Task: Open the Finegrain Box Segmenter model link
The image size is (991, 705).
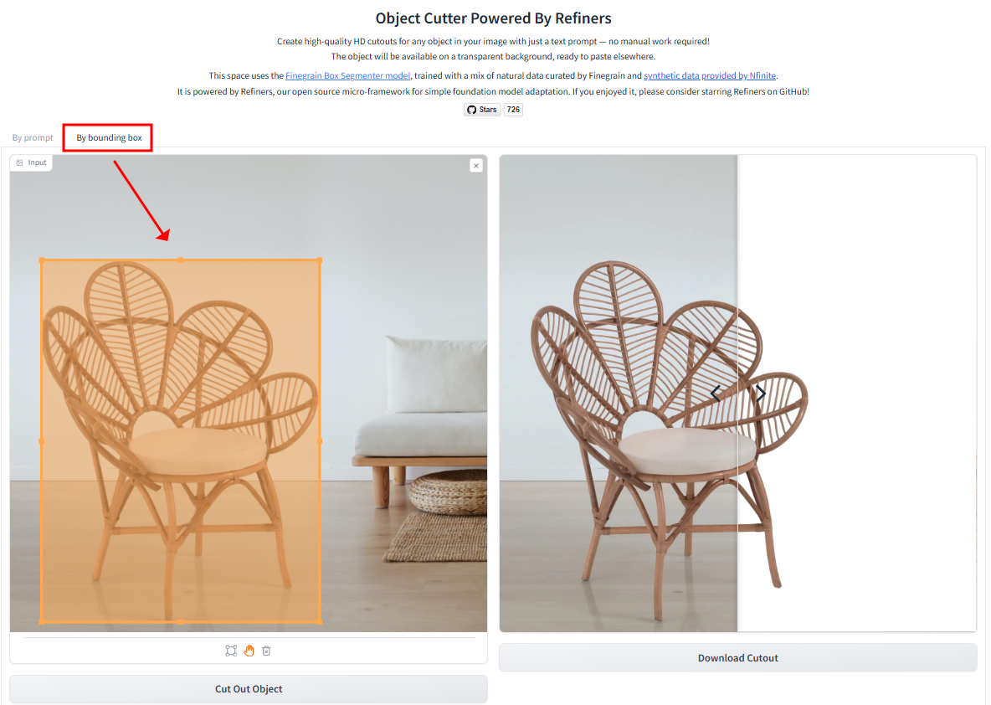Action: coord(347,75)
